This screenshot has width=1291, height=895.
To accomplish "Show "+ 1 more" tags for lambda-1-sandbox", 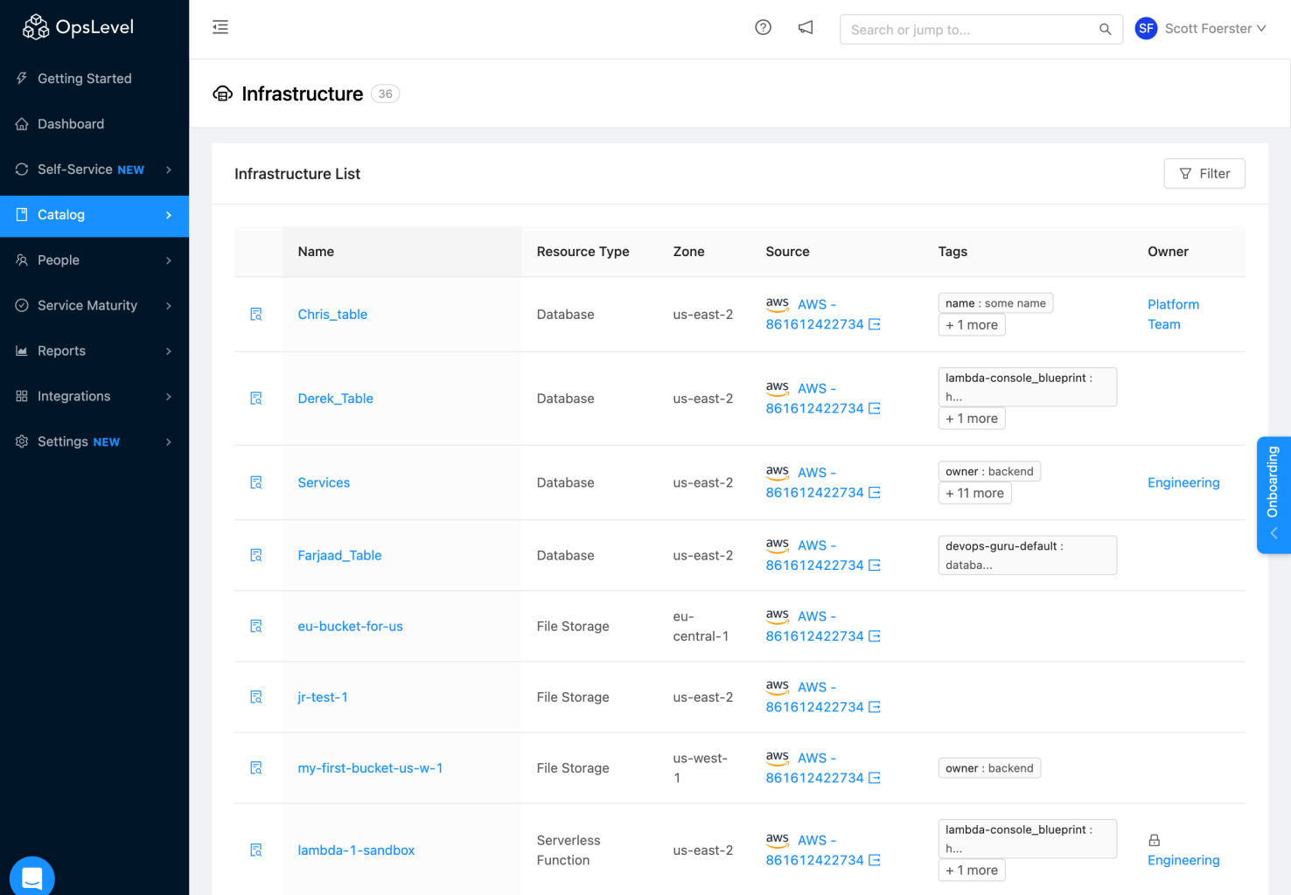I will point(972,871).
